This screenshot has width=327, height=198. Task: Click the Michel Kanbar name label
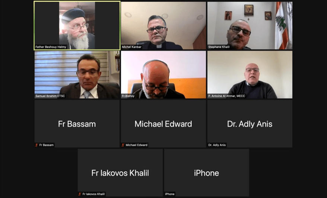[131, 47]
